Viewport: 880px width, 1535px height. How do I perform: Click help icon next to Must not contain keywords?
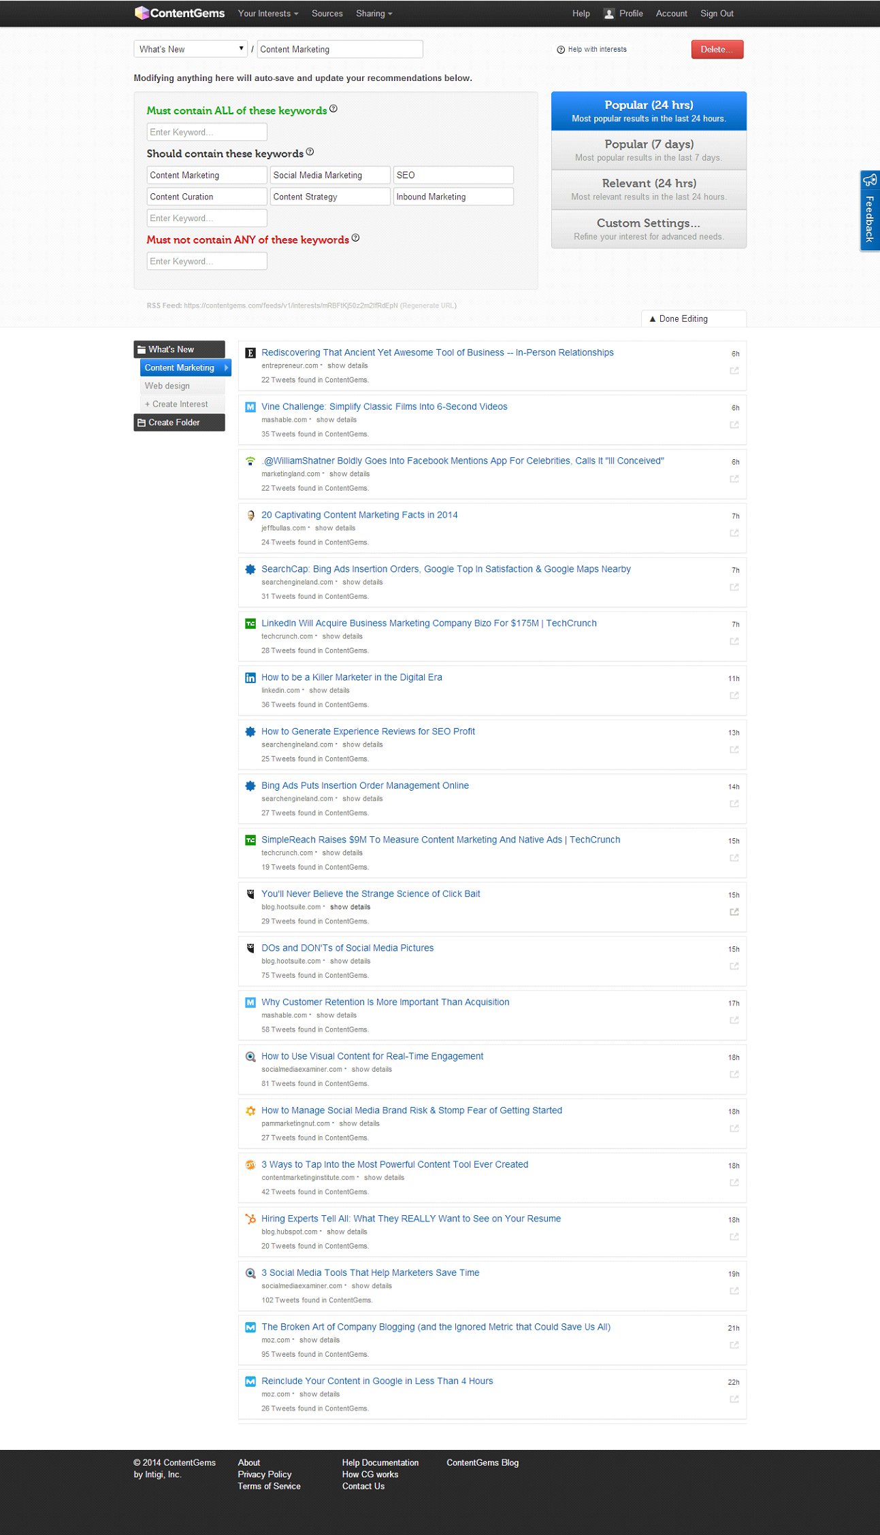point(355,238)
